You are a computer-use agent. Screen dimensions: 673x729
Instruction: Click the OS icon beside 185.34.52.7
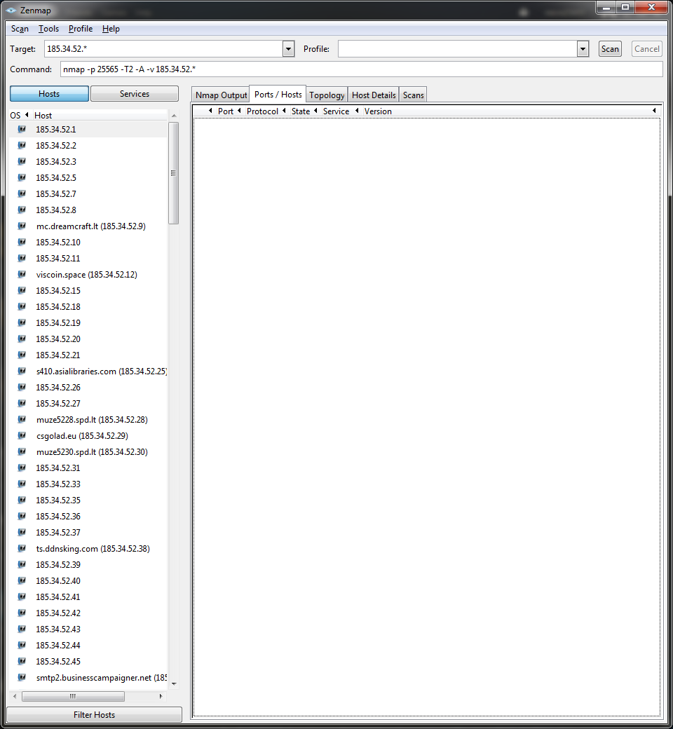(x=22, y=194)
